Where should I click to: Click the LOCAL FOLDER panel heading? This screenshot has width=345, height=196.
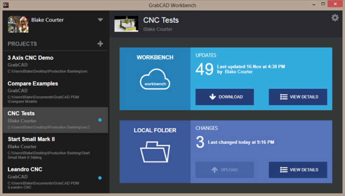coord(155,130)
